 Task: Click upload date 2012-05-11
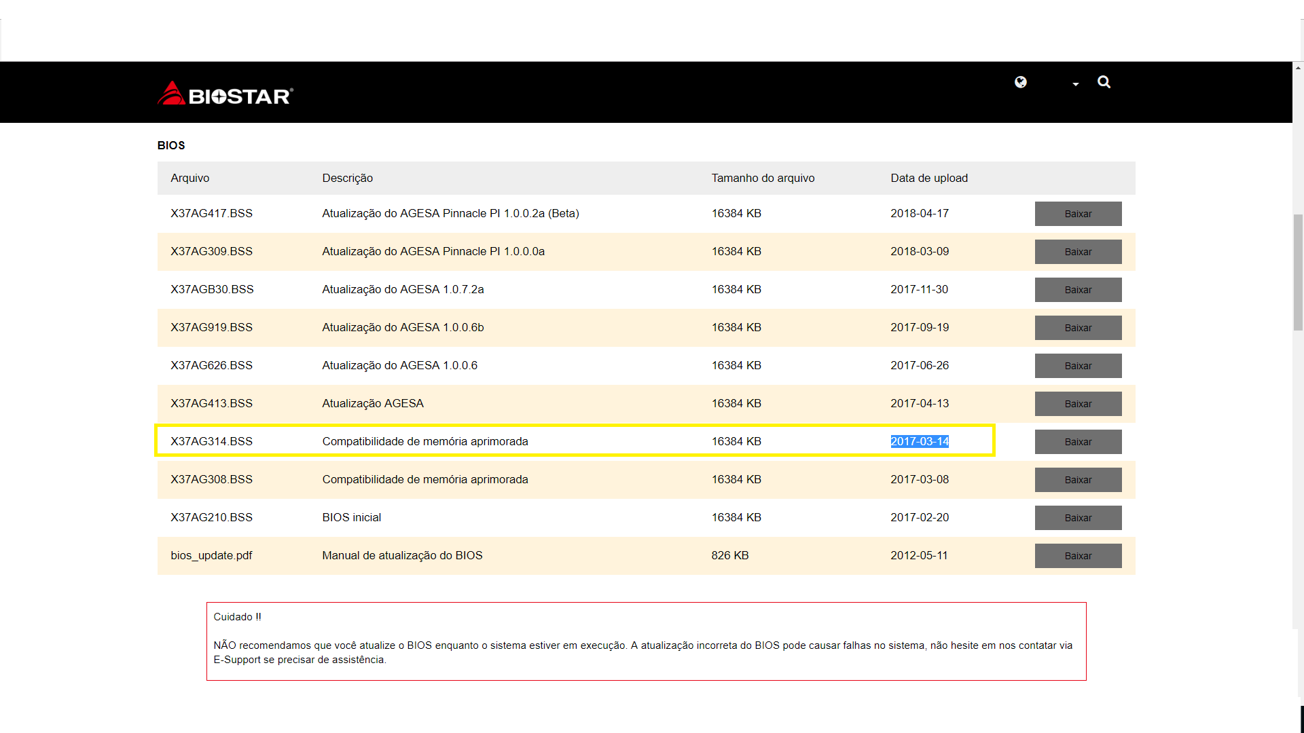click(x=919, y=555)
